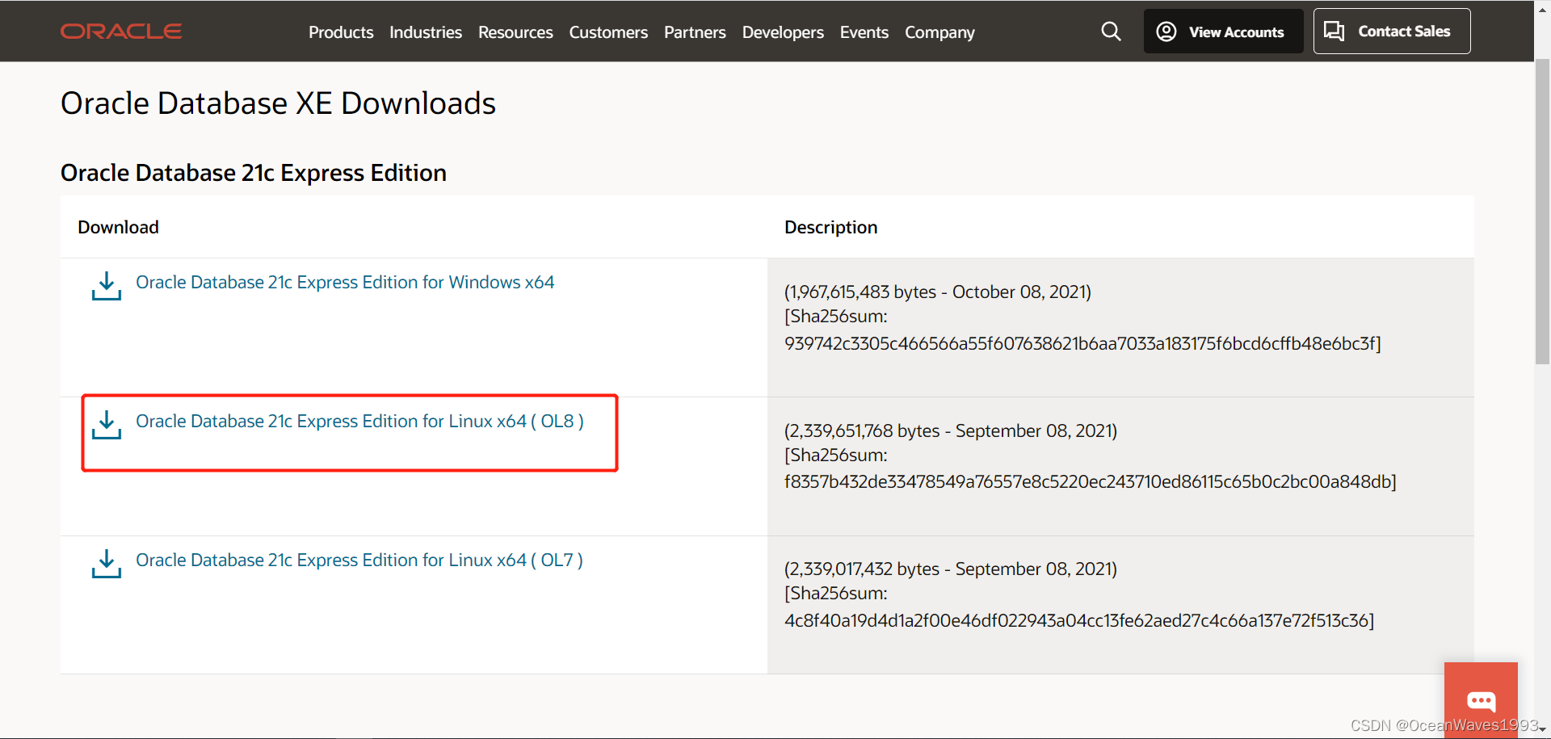Open the red chat widget icon
Viewport: 1551px width, 739px height.
click(1481, 699)
